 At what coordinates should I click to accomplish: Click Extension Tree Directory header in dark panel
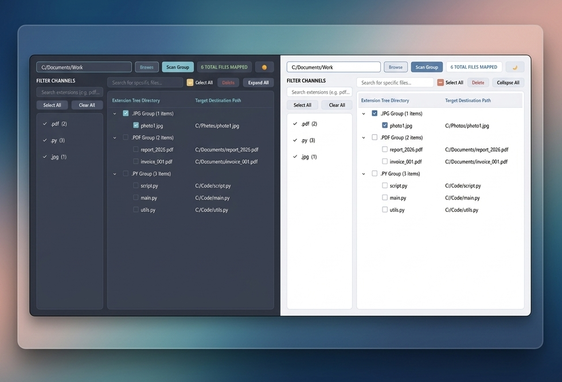point(136,100)
